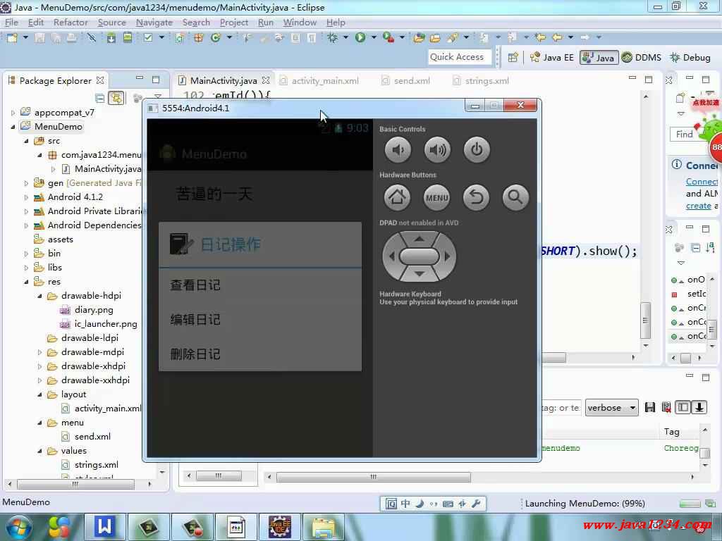Open the folder icon on the taskbar
Screen dimensions: 722x541
[324, 527]
